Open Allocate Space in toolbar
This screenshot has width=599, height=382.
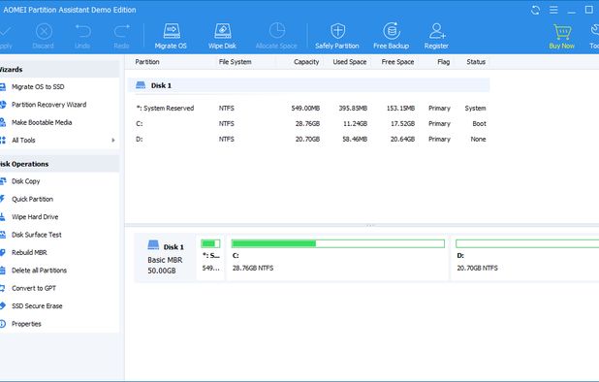tap(276, 36)
